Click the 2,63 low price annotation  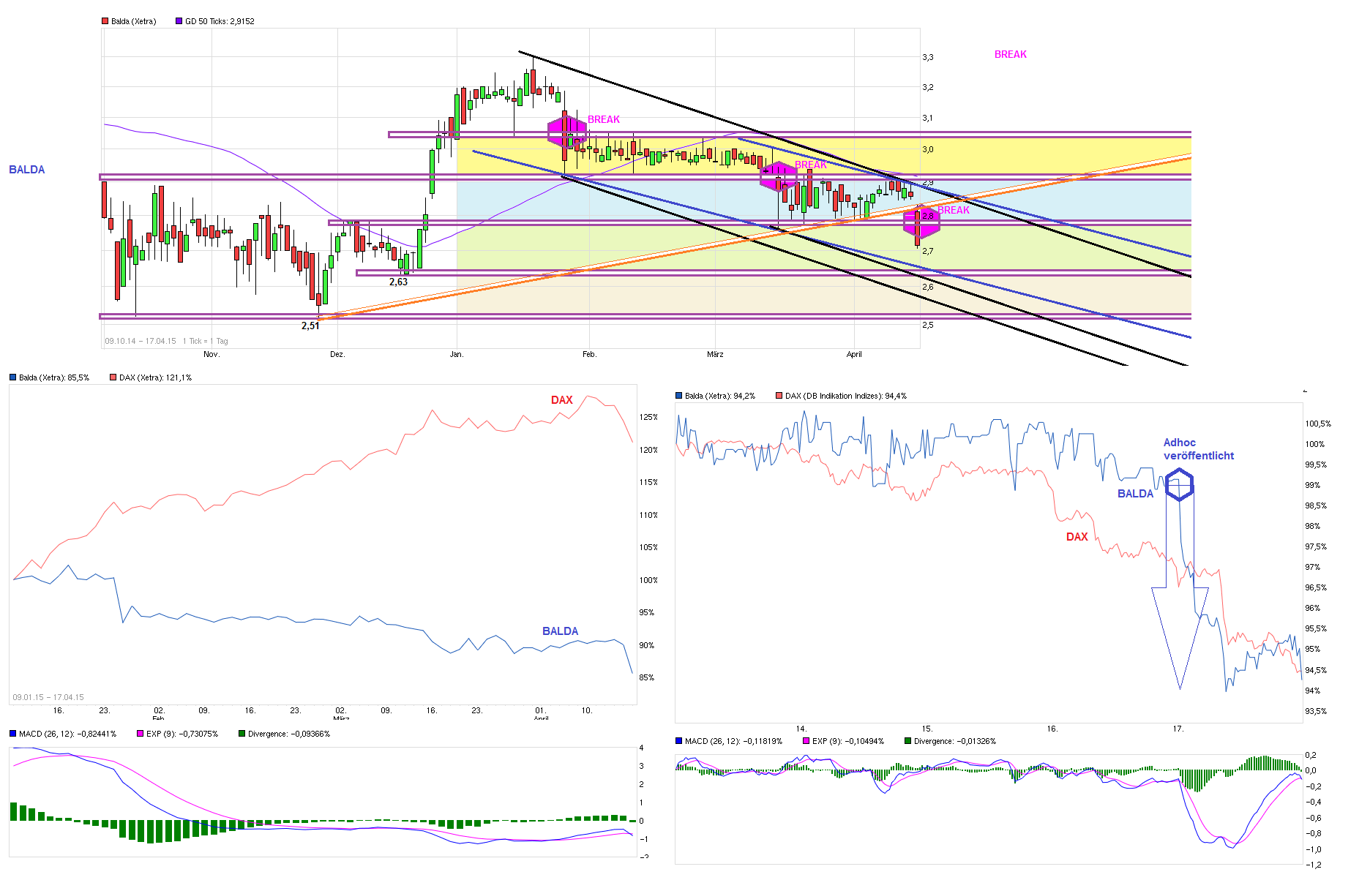[398, 282]
